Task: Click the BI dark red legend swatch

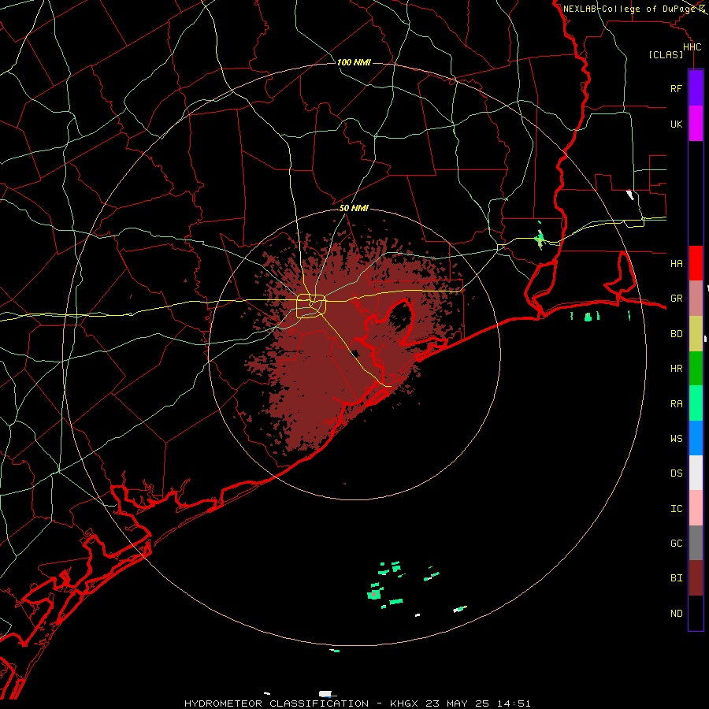Action: [696, 578]
